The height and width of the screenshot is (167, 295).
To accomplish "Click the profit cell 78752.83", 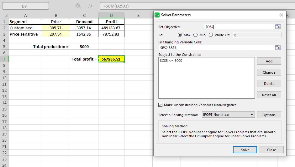I will pos(111,34).
